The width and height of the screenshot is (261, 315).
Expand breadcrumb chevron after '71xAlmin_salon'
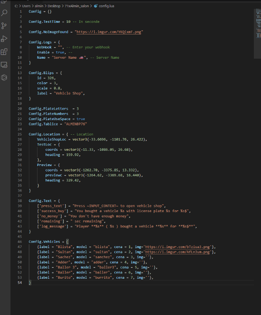point(91,6)
